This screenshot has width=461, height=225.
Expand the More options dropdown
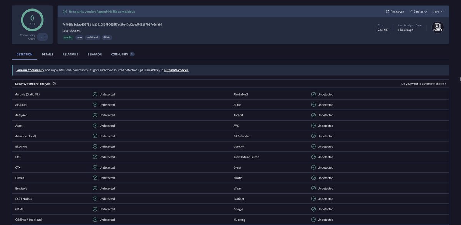click(438, 12)
